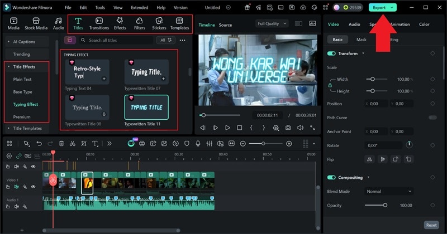Select the Premium title category
The image size is (447, 234).
click(22, 116)
